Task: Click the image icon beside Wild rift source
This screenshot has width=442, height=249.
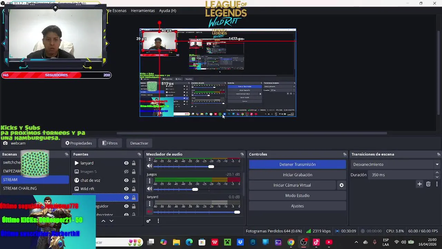Action: [x=77, y=189]
